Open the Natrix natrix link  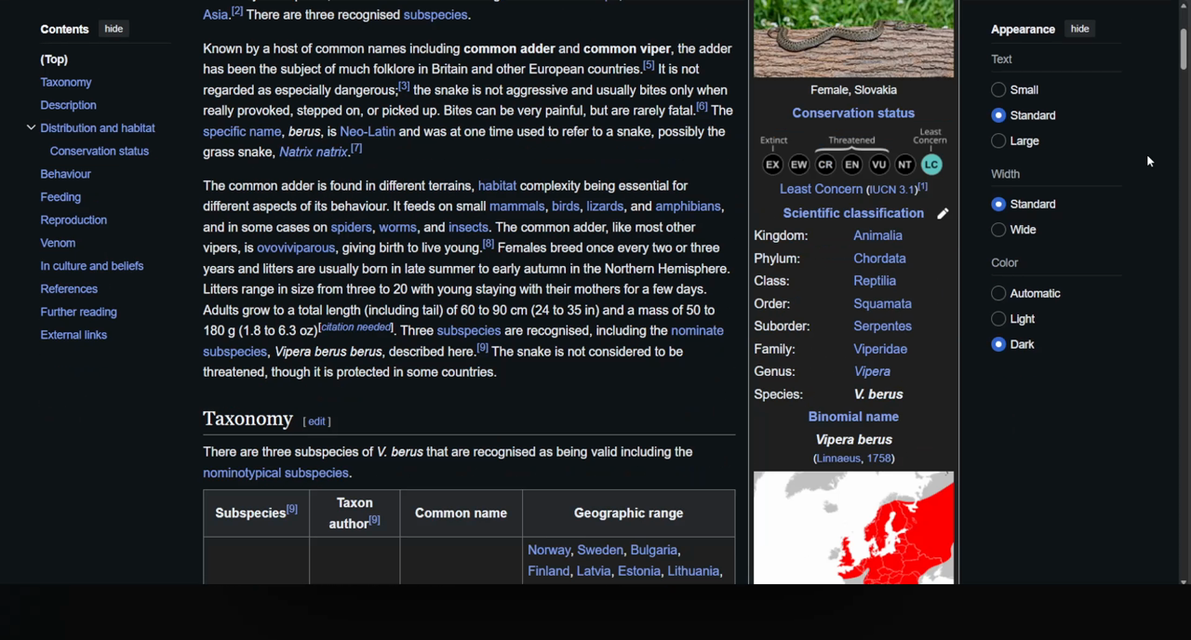[x=313, y=152]
